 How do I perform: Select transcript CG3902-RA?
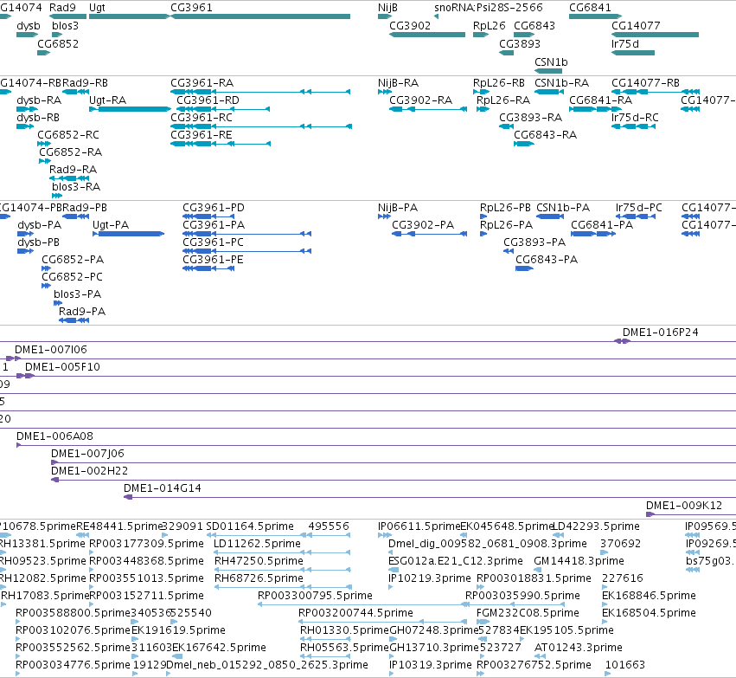pos(428,109)
